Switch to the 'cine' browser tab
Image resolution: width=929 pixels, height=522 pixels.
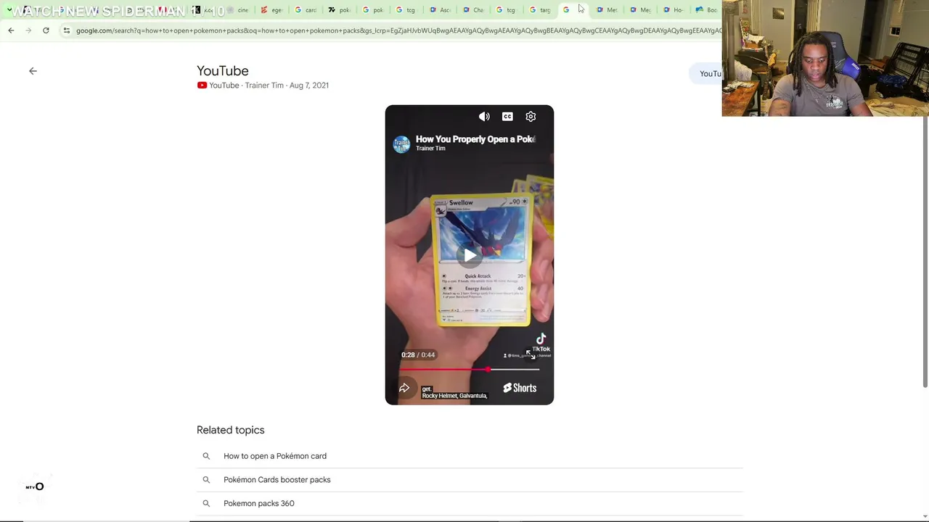tap(239, 10)
